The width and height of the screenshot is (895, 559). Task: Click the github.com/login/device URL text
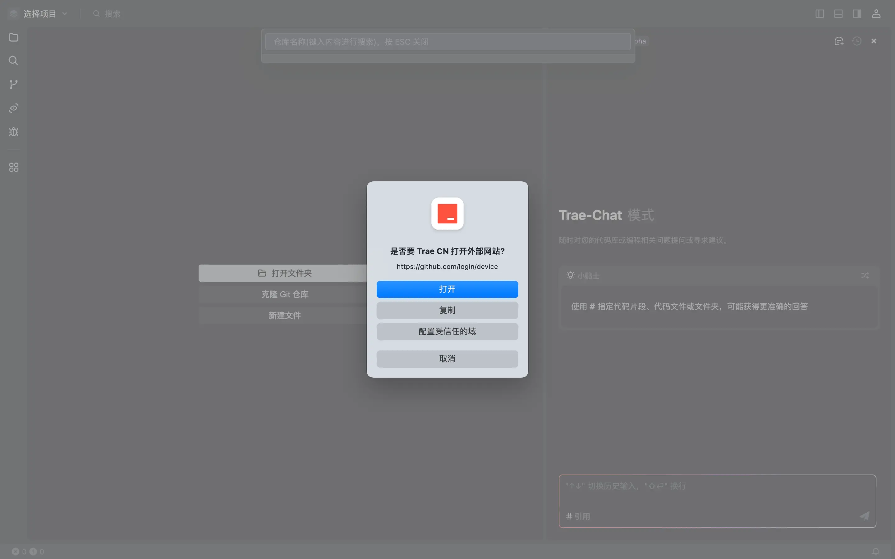[447, 266]
